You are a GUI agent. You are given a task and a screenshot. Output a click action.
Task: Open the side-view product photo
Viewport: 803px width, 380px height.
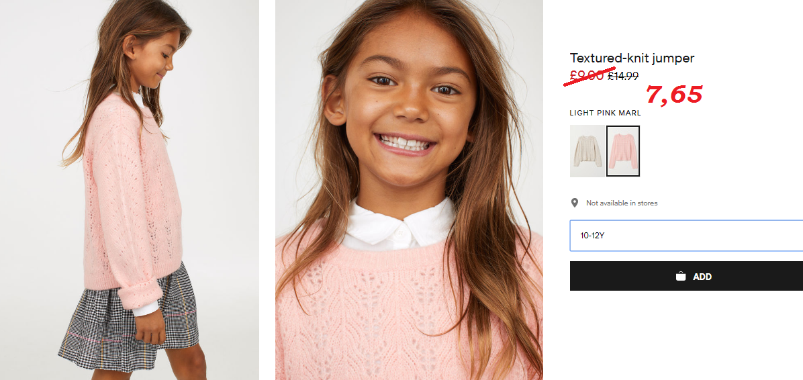click(130, 190)
